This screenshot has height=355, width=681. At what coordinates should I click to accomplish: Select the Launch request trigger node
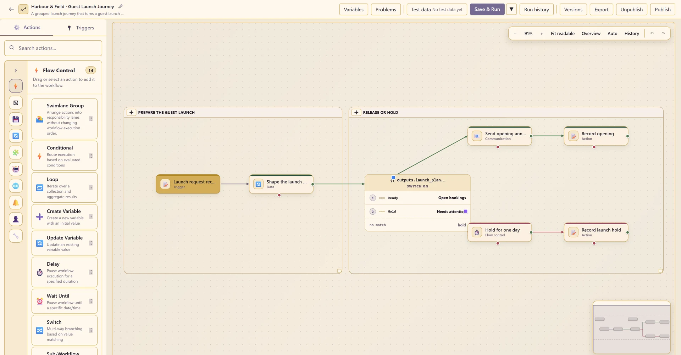coord(188,184)
